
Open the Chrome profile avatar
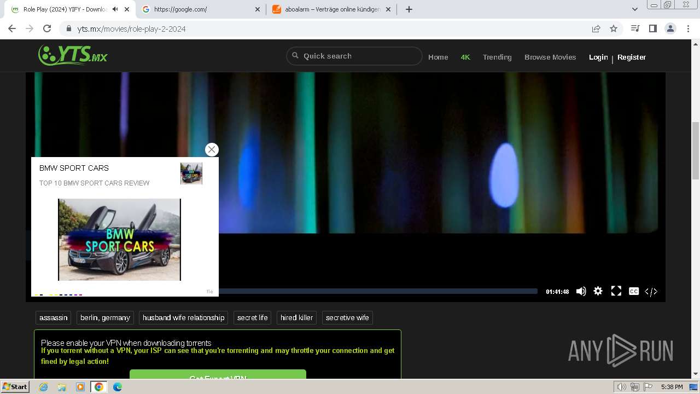670,28
